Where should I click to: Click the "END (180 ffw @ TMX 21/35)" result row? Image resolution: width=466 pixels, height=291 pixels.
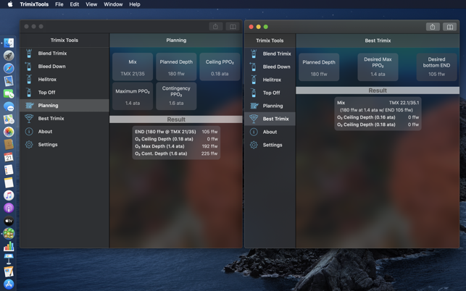pyautogui.click(x=176, y=132)
